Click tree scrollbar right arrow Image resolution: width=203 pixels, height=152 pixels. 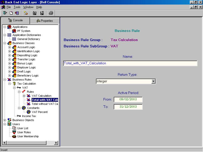(56, 143)
